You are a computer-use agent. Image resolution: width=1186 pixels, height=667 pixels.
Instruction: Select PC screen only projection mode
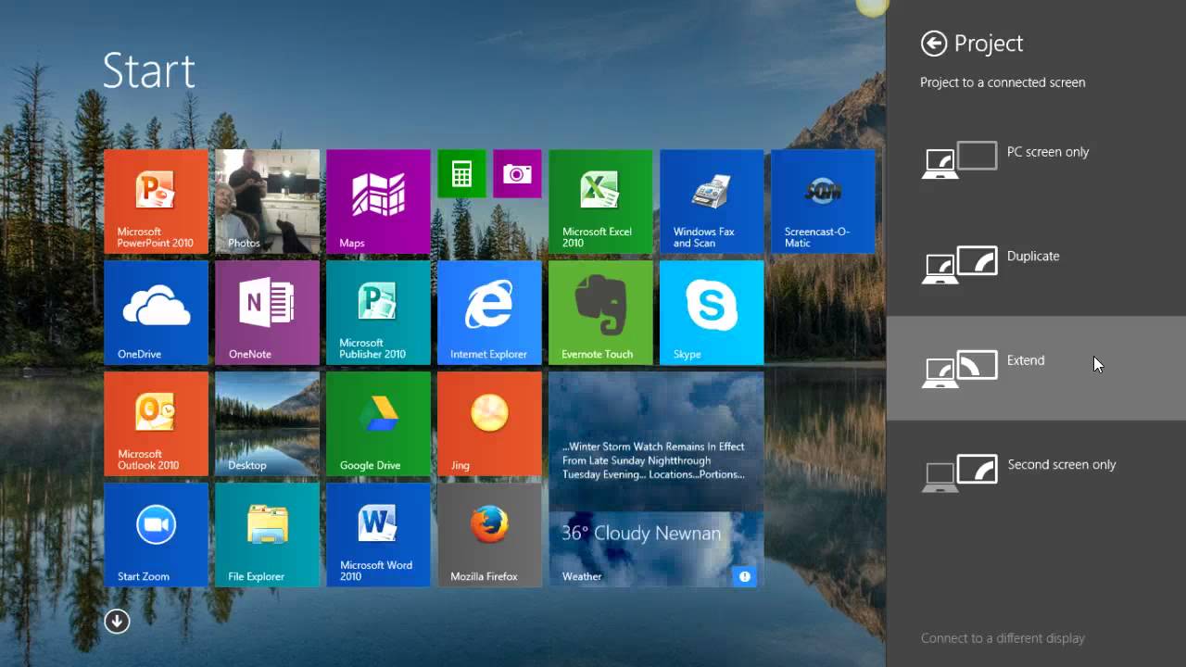point(1036,159)
